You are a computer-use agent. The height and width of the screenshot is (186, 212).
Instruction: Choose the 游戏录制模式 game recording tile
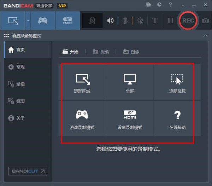click(x=82, y=118)
